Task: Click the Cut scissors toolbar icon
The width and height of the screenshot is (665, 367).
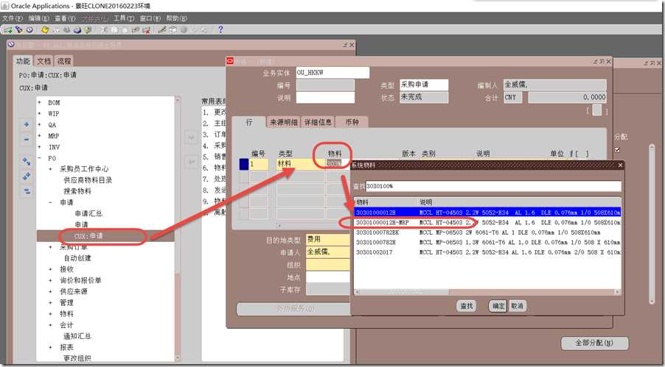Action: (104, 29)
